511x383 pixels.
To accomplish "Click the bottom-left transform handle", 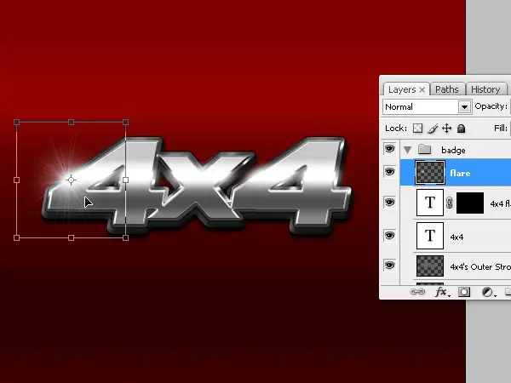I will 17,238.
